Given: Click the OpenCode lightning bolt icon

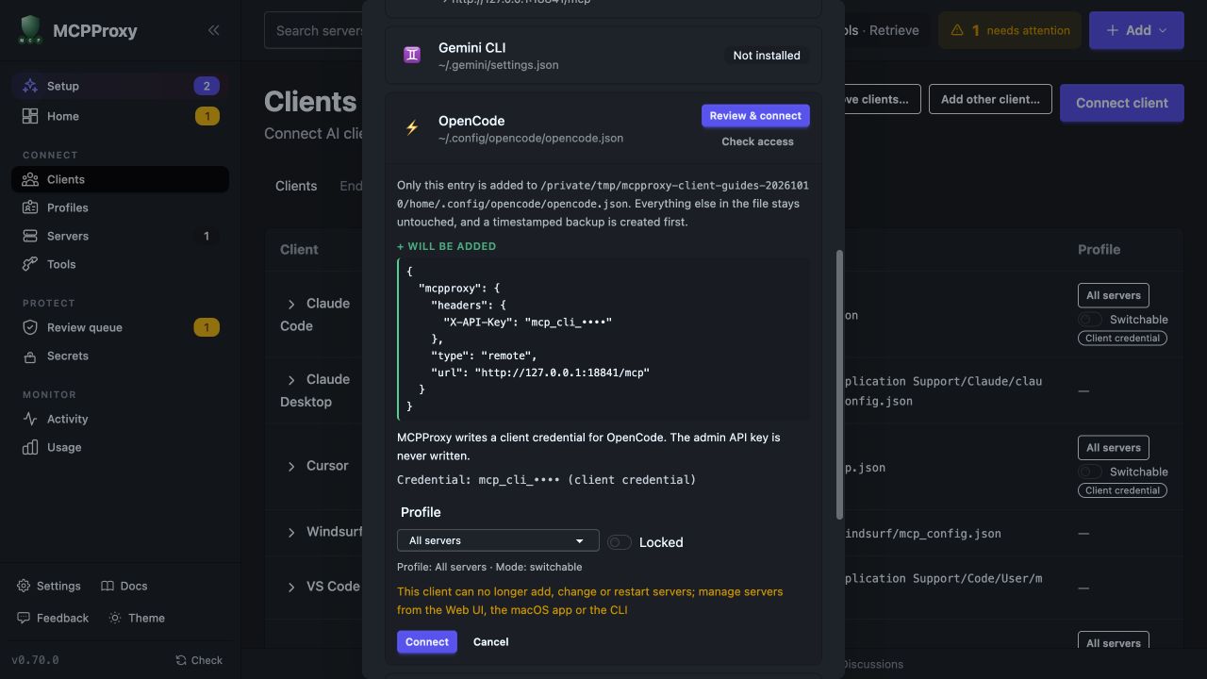Looking at the screenshot, I should point(412,128).
